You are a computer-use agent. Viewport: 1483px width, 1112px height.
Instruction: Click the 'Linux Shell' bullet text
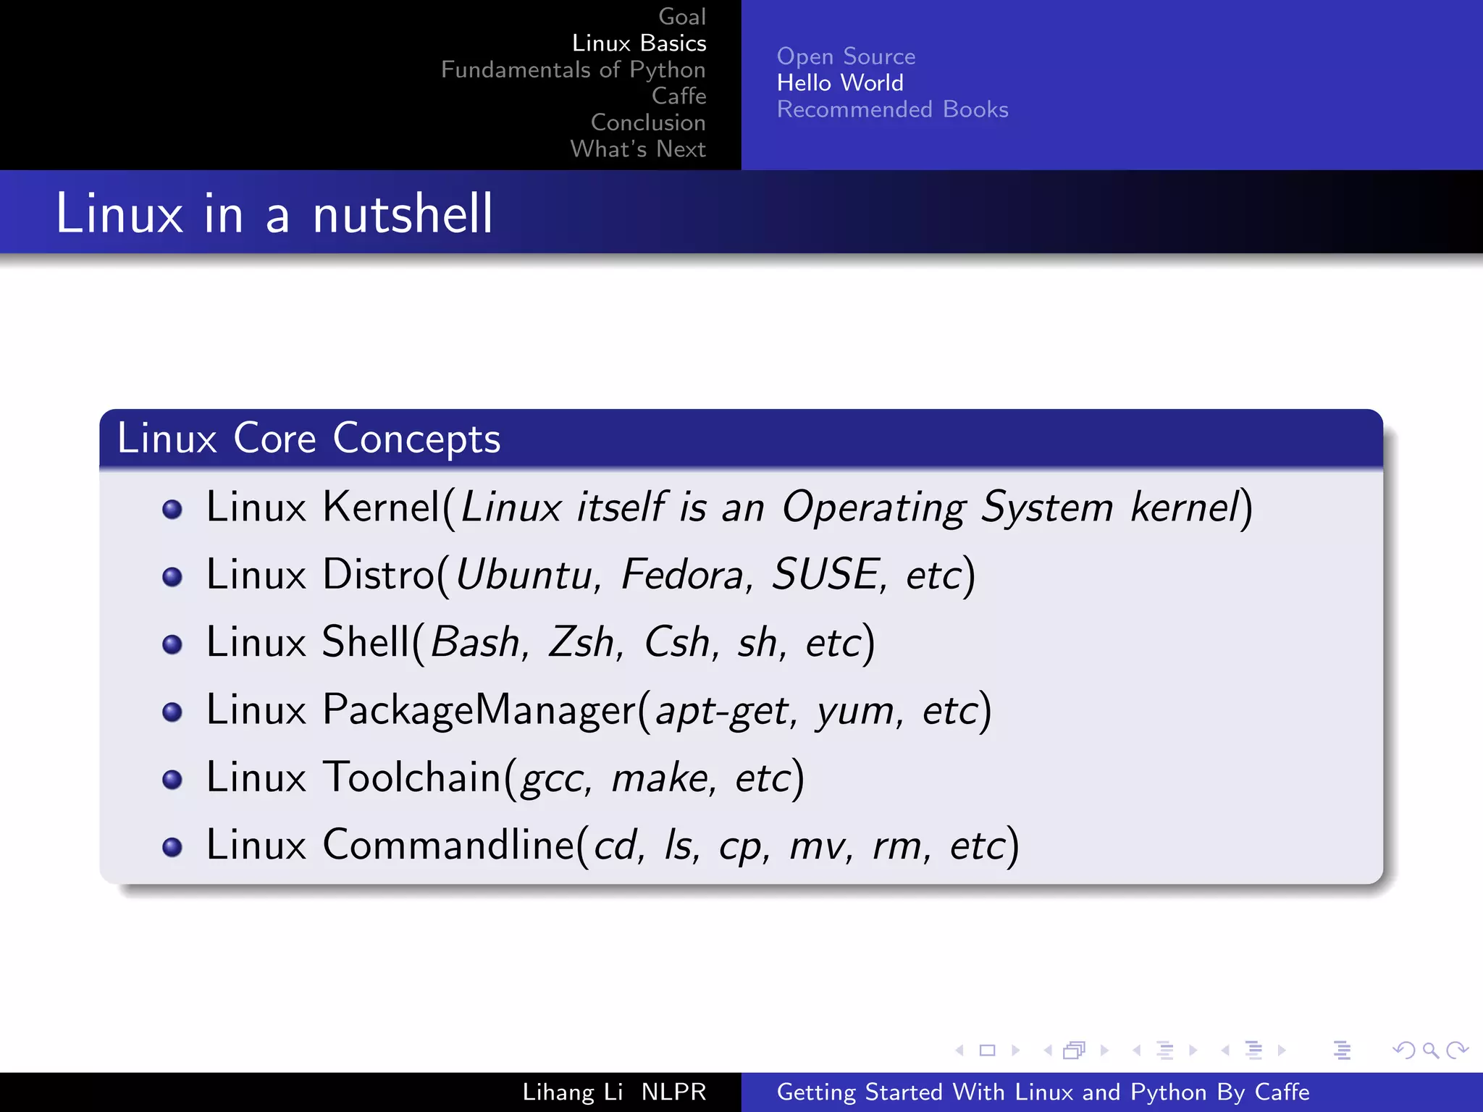coord(541,642)
